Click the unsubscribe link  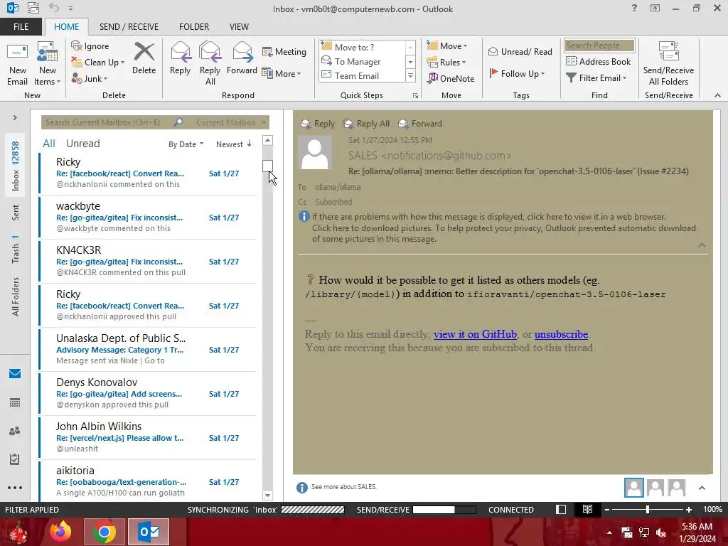561,334
